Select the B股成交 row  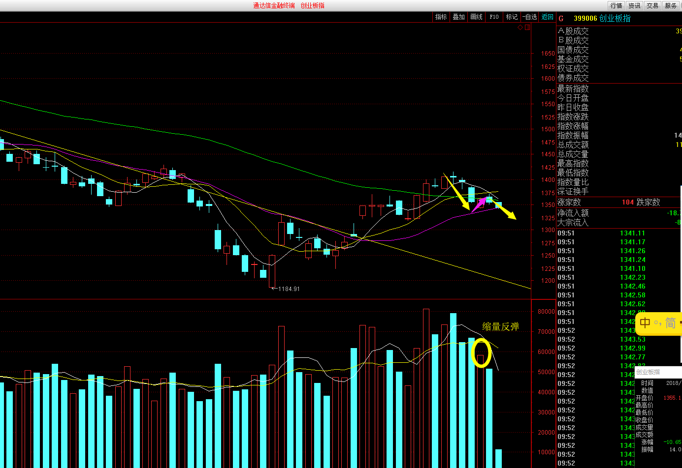click(619, 40)
